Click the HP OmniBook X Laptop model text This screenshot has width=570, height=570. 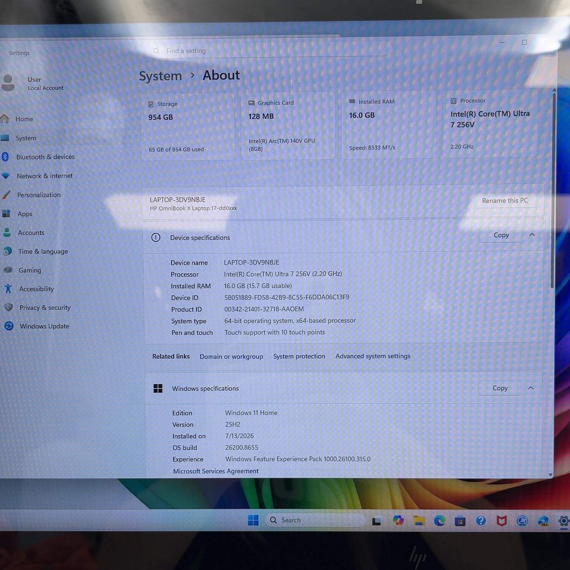(x=193, y=208)
